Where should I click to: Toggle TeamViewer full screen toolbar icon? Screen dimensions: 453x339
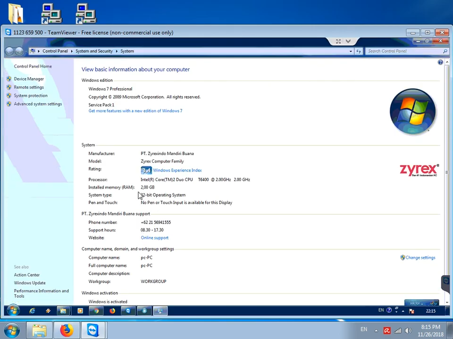(x=338, y=41)
